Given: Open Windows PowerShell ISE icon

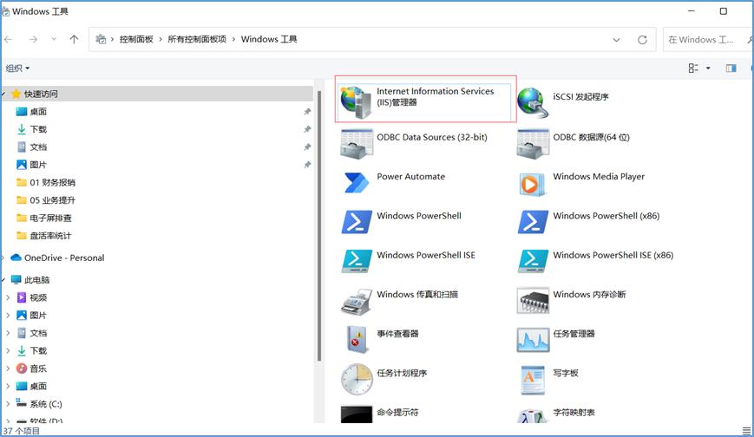Looking at the screenshot, I should tap(357, 261).
